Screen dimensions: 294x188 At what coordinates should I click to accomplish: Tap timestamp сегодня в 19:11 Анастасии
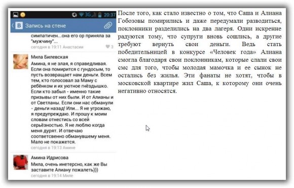tap(57, 47)
